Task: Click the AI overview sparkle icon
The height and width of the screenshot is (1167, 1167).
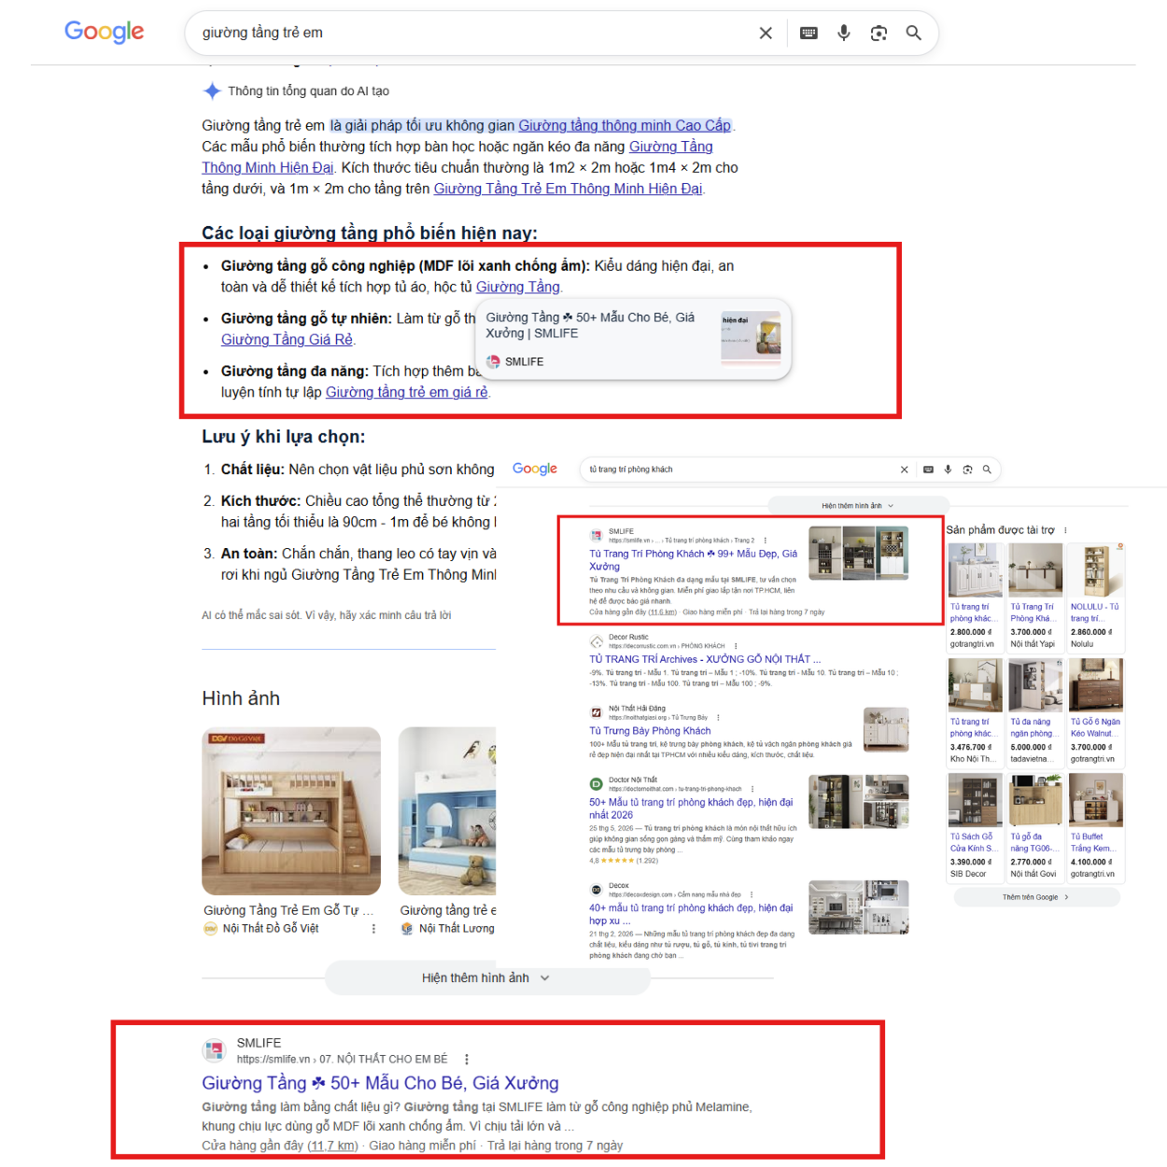Action: point(212,91)
